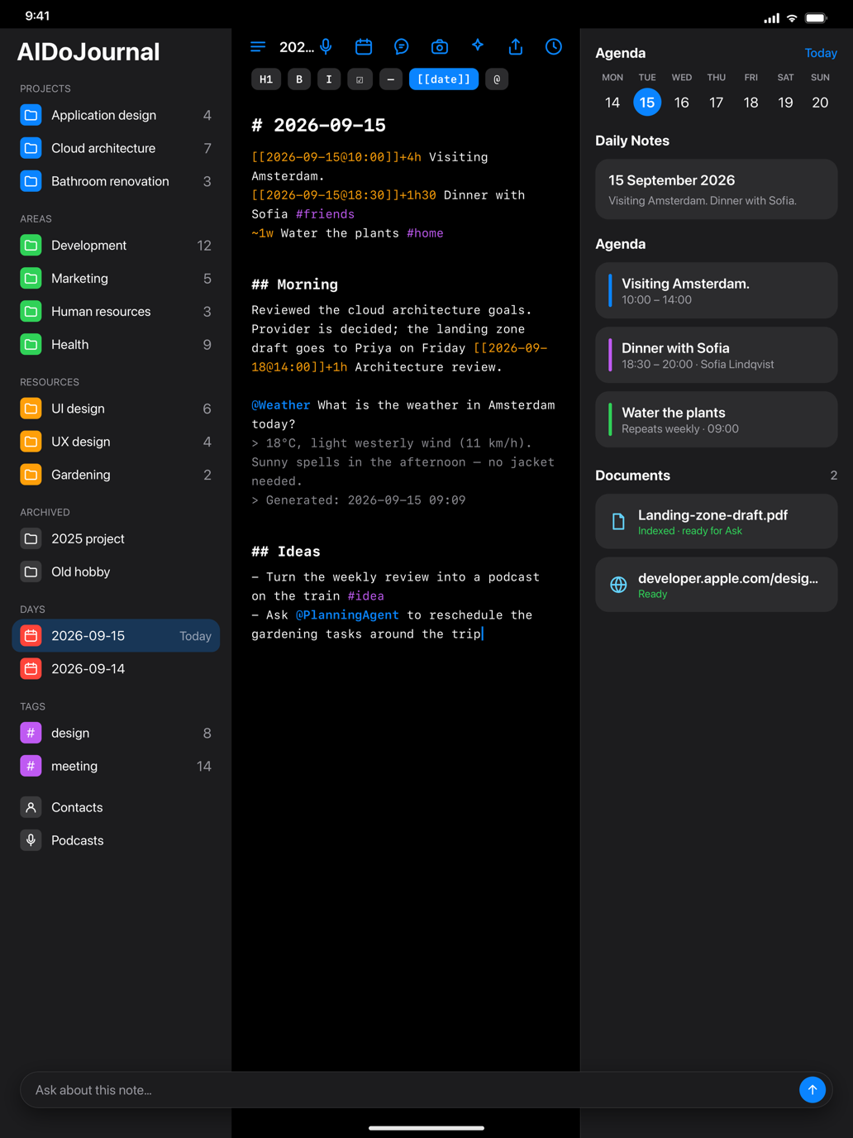The width and height of the screenshot is (853, 1138).
Task: Open the 15 September 2026 daily note card
Action: tap(717, 189)
